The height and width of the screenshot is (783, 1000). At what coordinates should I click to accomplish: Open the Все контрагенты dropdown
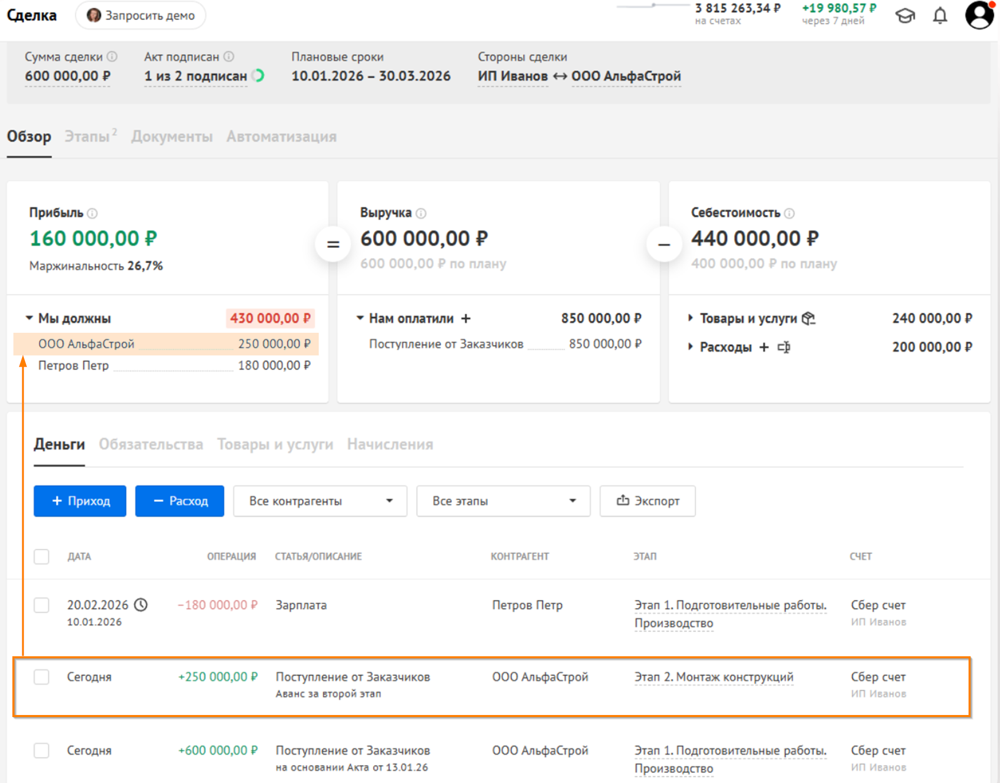click(x=320, y=501)
